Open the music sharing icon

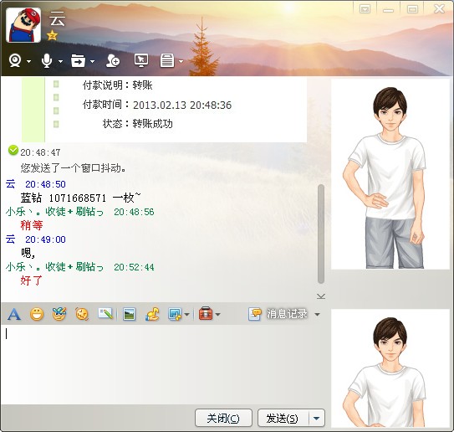coord(152,314)
